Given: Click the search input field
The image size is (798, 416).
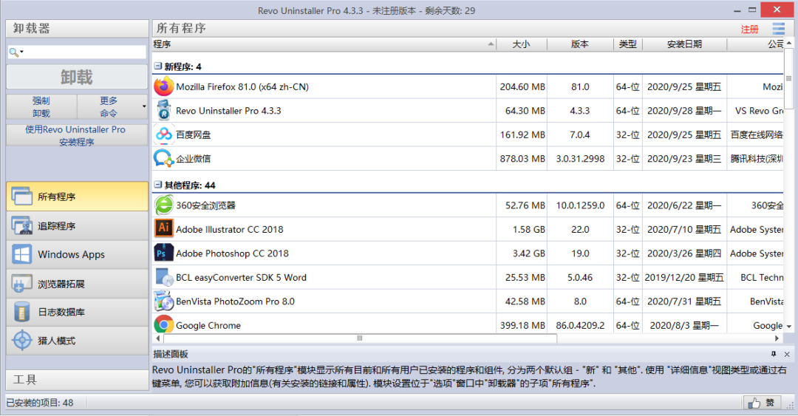Looking at the screenshot, I should tap(78, 52).
